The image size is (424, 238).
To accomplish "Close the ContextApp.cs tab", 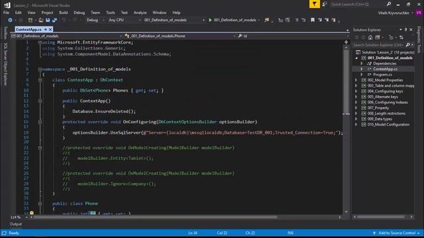I will coord(50,29).
